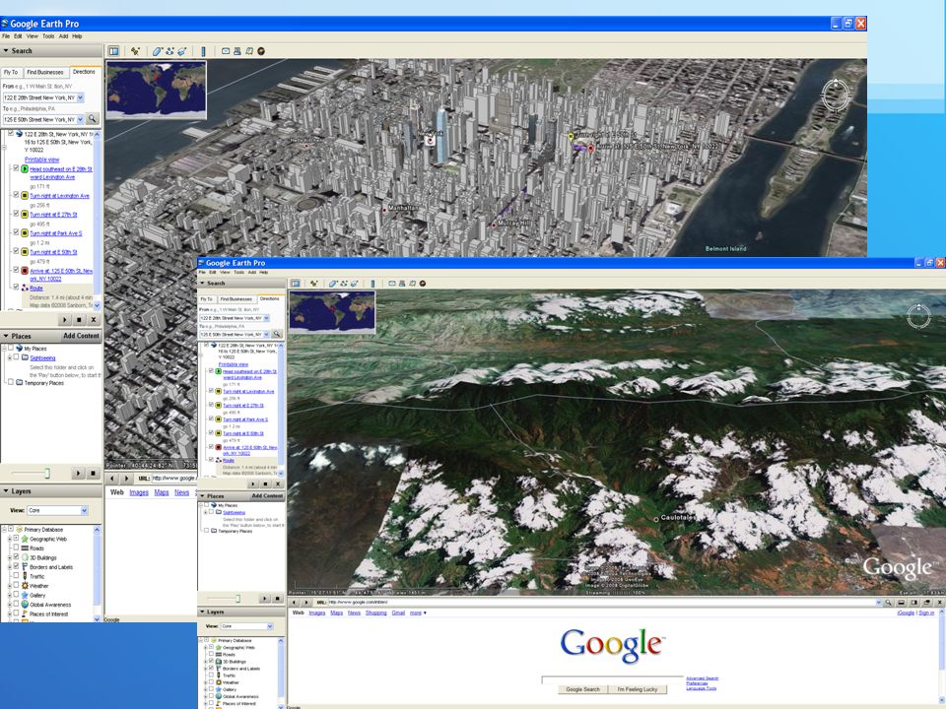Click movie maker icon in front window toolbar
This screenshot has height=709, width=946.
pyautogui.click(x=423, y=283)
